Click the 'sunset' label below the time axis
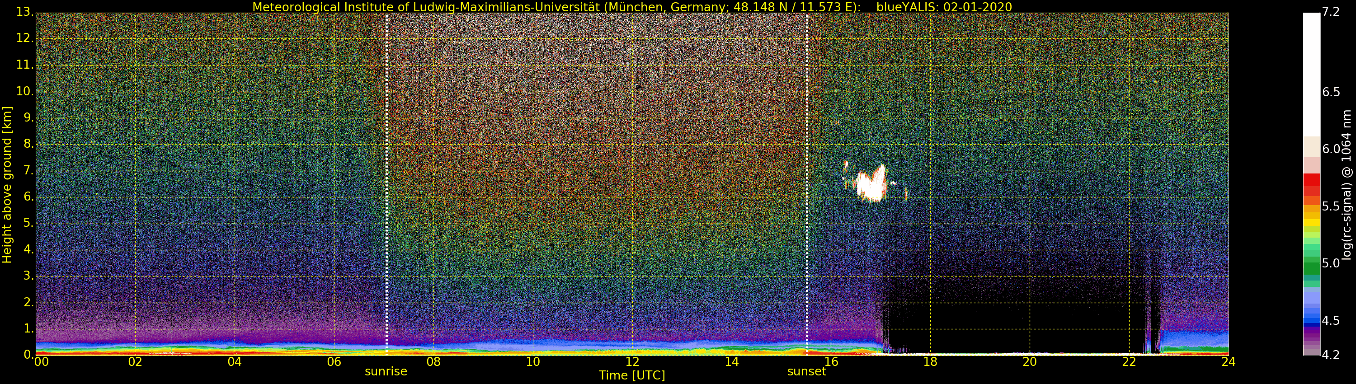 (x=806, y=371)
